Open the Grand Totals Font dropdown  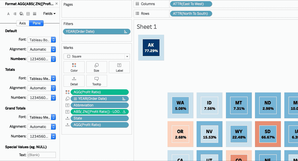click(42, 117)
